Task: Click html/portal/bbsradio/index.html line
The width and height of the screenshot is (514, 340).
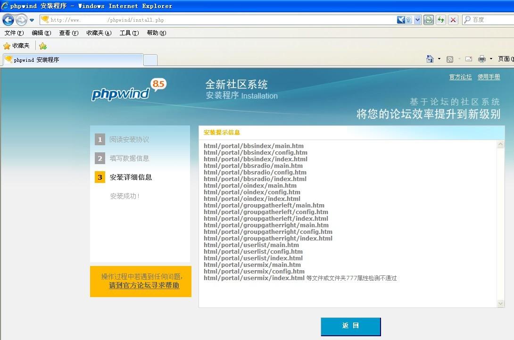Action: coord(255,179)
